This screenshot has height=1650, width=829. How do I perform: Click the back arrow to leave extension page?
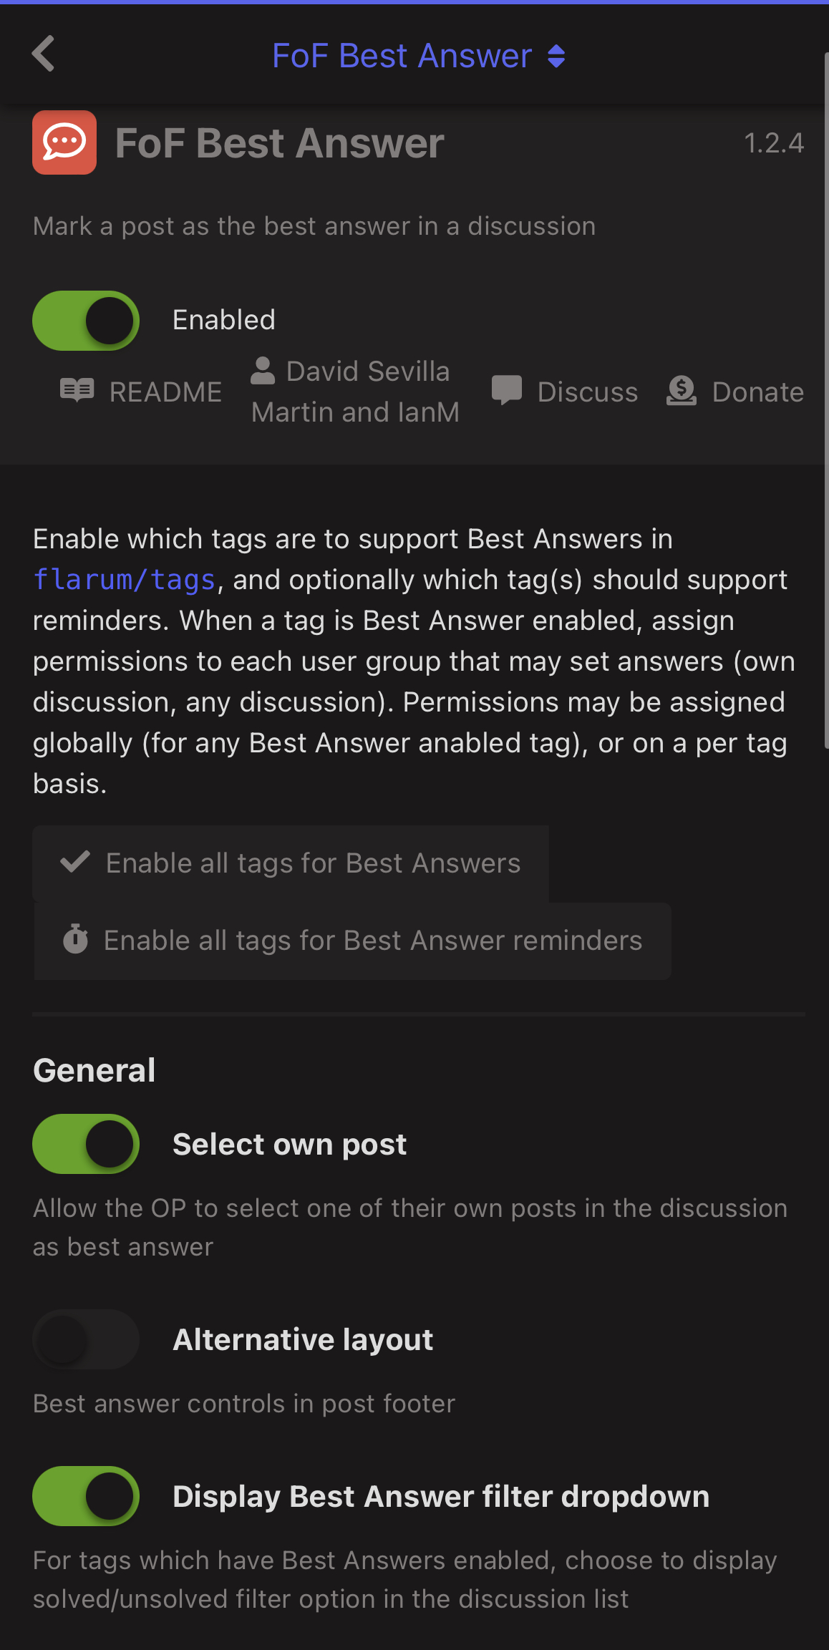click(43, 54)
